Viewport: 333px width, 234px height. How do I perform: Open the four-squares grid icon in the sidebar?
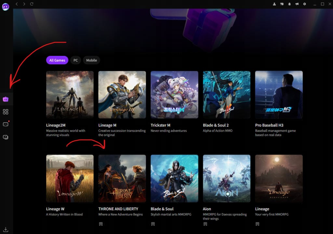(x=6, y=112)
